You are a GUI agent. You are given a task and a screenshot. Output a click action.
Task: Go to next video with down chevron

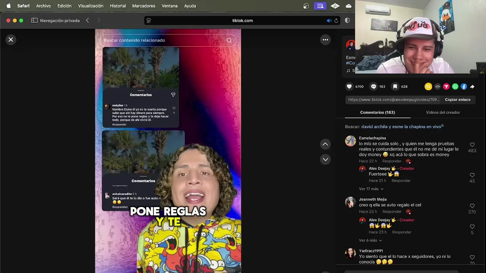(x=325, y=159)
